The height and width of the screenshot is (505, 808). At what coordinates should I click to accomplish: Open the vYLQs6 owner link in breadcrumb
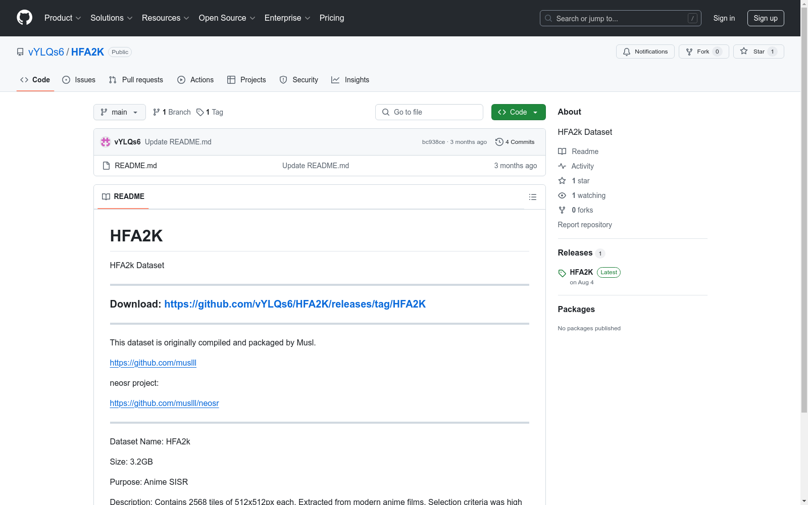(46, 52)
